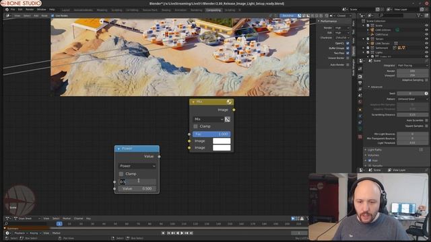
Task: Toggle visibility eye of Lights collection
Action: [x=426, y=52]
